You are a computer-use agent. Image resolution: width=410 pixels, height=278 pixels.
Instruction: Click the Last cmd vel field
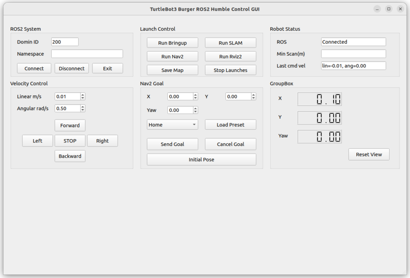353,66
